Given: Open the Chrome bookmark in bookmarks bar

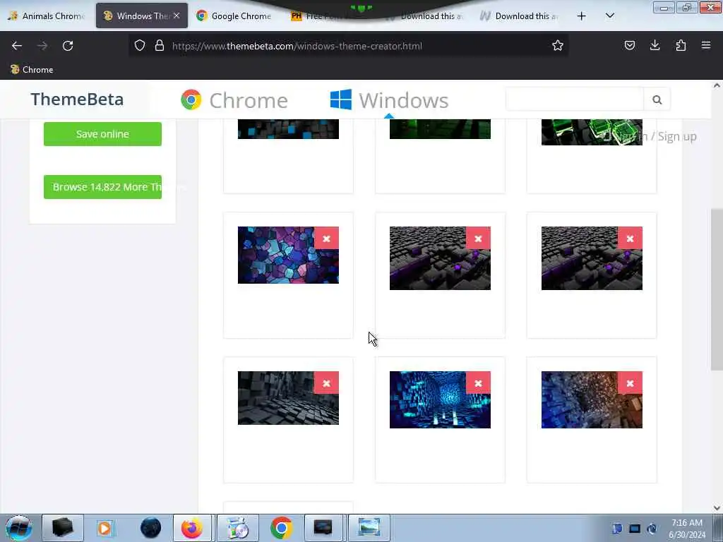Looking at the screenshot, I should [x=32, y=70].
